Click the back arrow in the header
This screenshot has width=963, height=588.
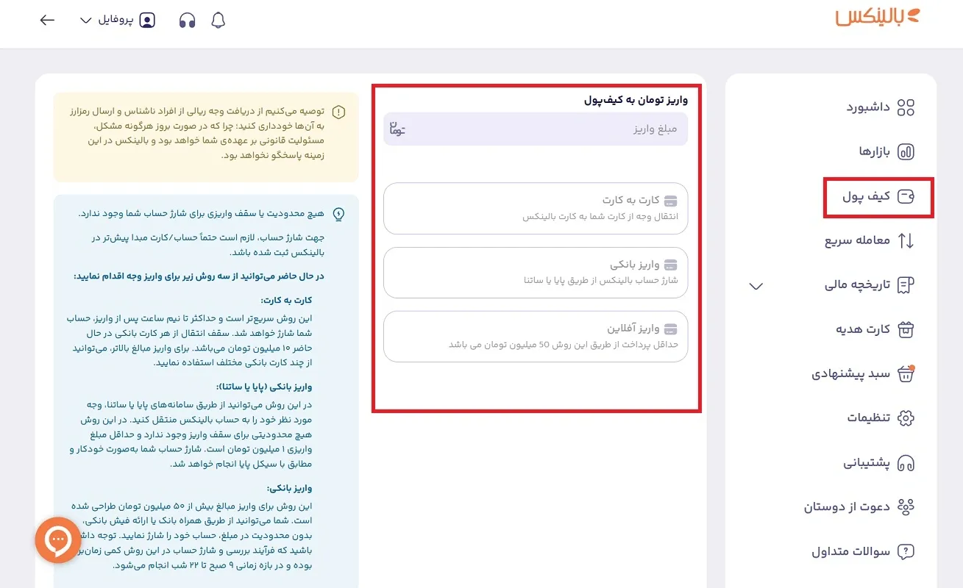coord(47,21)
